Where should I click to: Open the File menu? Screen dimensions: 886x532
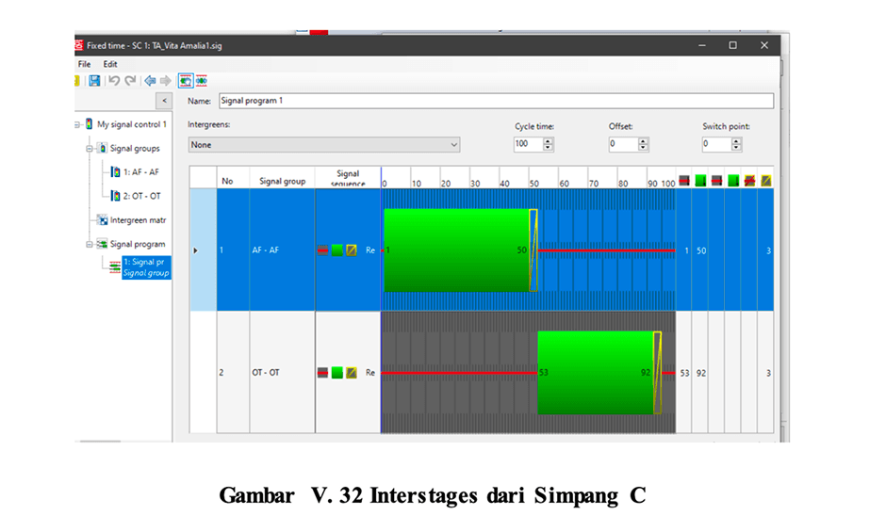click(x=84, y=64)
